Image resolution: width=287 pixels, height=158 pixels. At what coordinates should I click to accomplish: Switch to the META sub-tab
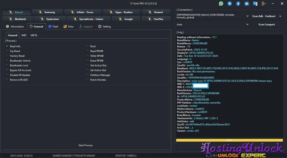point(34,35)
